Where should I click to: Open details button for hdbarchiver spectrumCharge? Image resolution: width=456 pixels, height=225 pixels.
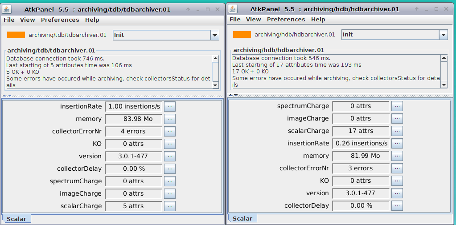(397, 106)
